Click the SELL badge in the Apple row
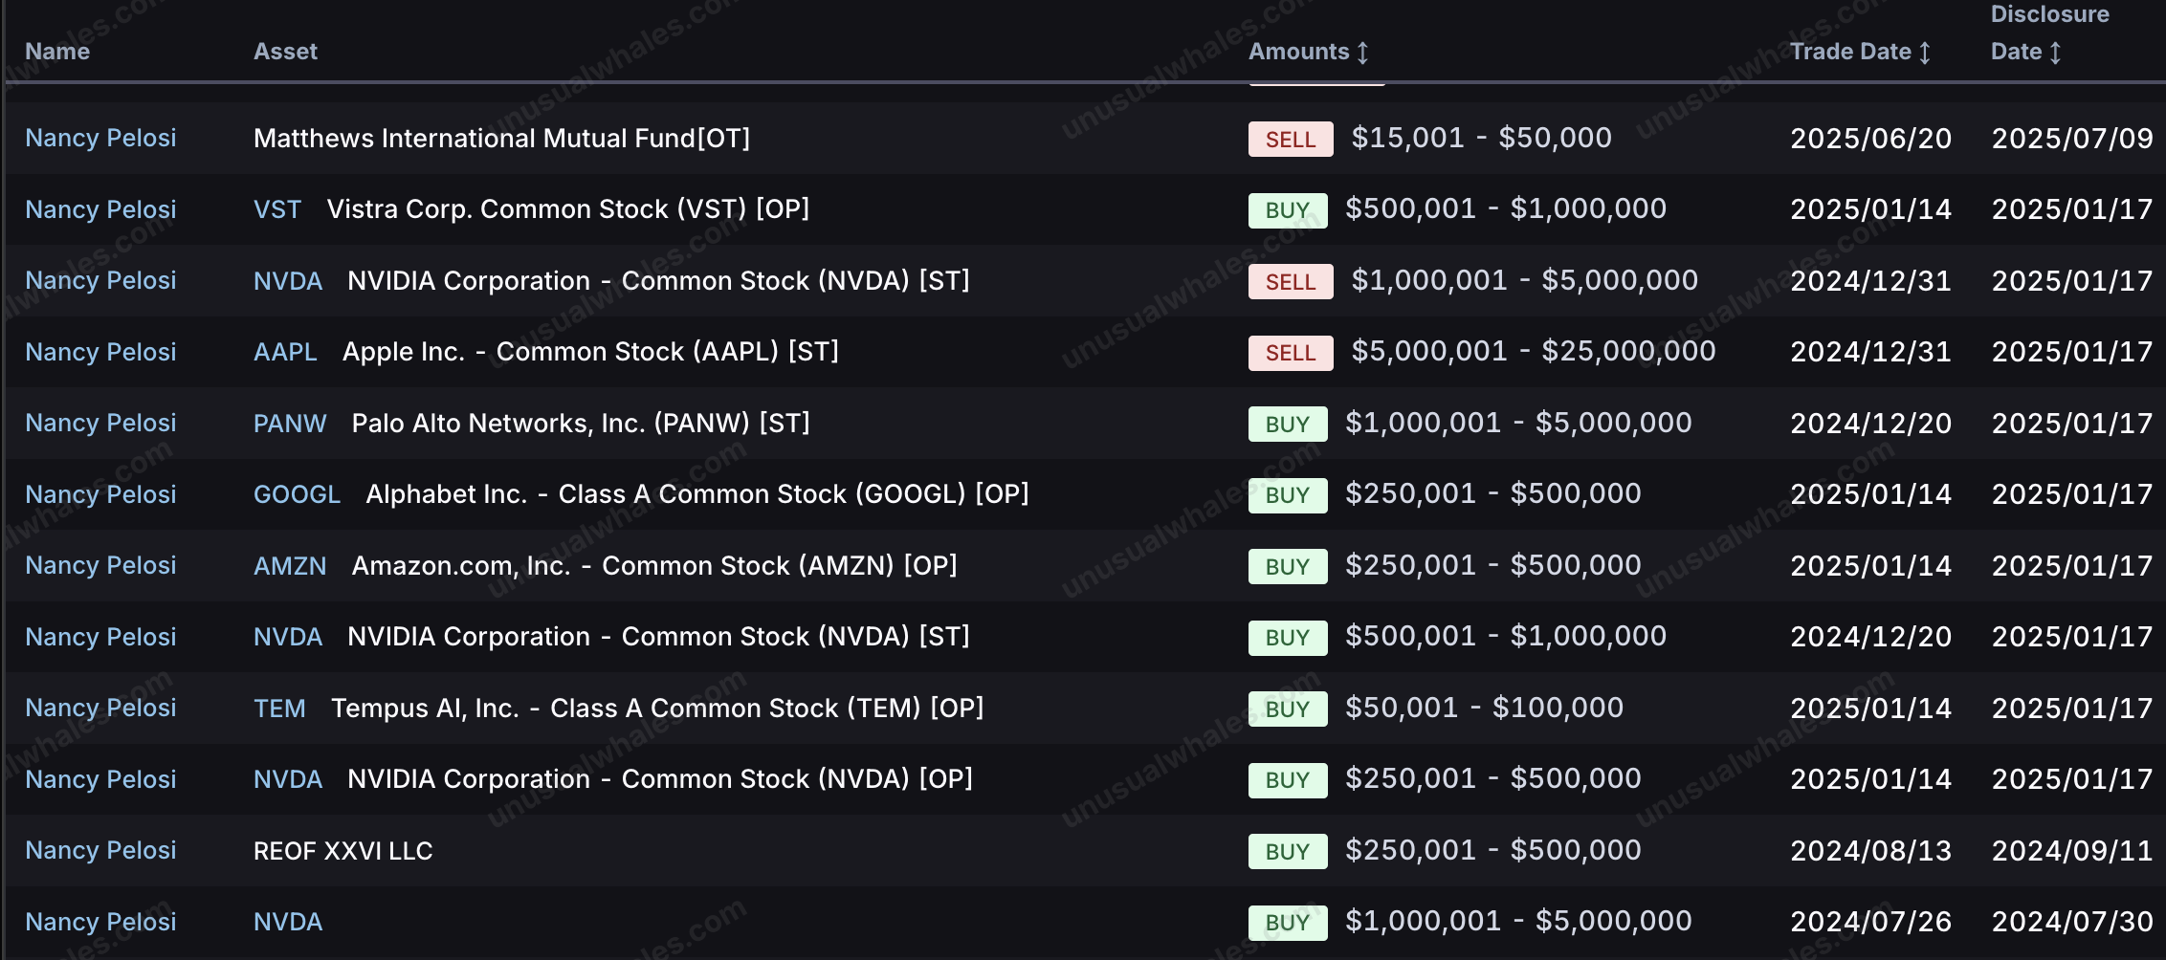This screenshot has height=960, width=2166. (x=1291, y=353)
